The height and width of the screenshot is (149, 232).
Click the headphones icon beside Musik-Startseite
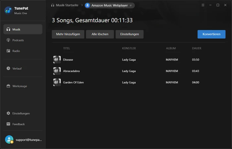52,5
